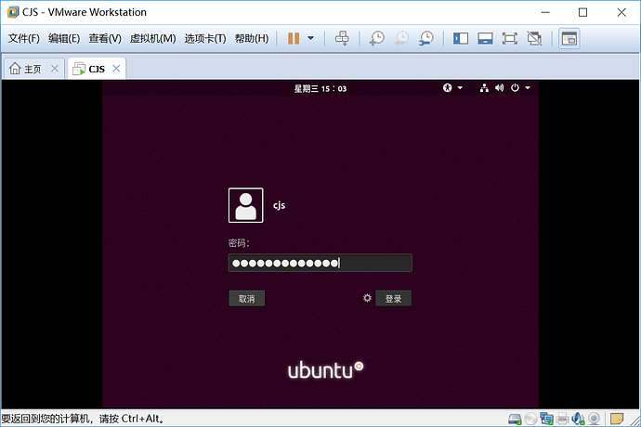The image size is (641, 427).
Task: Click the 登录 button
Action: [393, 299]
